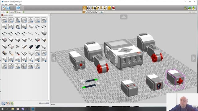The image size is (198, 111).
Task: Save the model with the floppy icon
Action: (8, 8)
